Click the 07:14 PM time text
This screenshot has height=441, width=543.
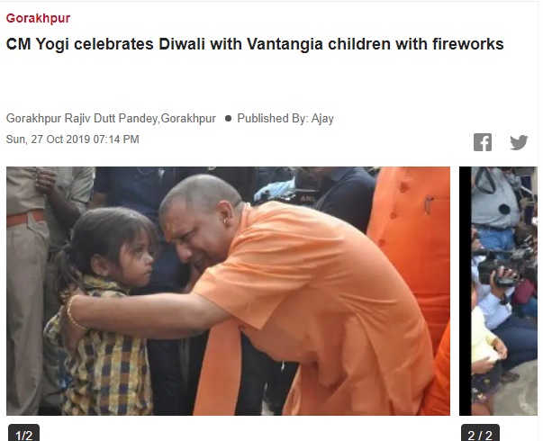116,139
